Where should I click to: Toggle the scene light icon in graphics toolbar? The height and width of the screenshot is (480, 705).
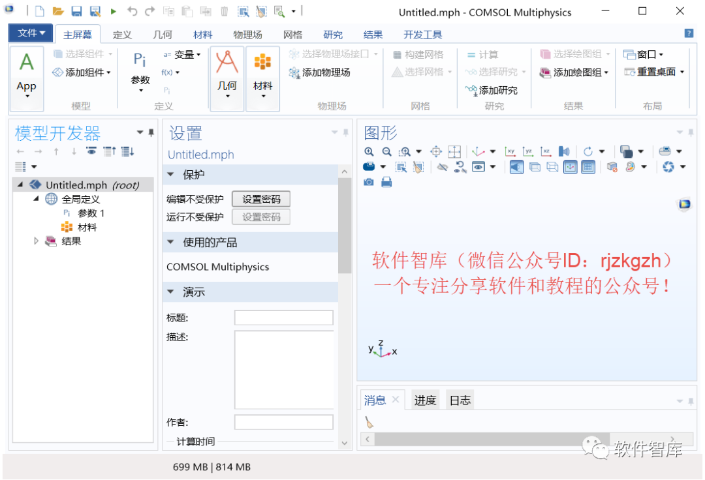click(516, 167)
